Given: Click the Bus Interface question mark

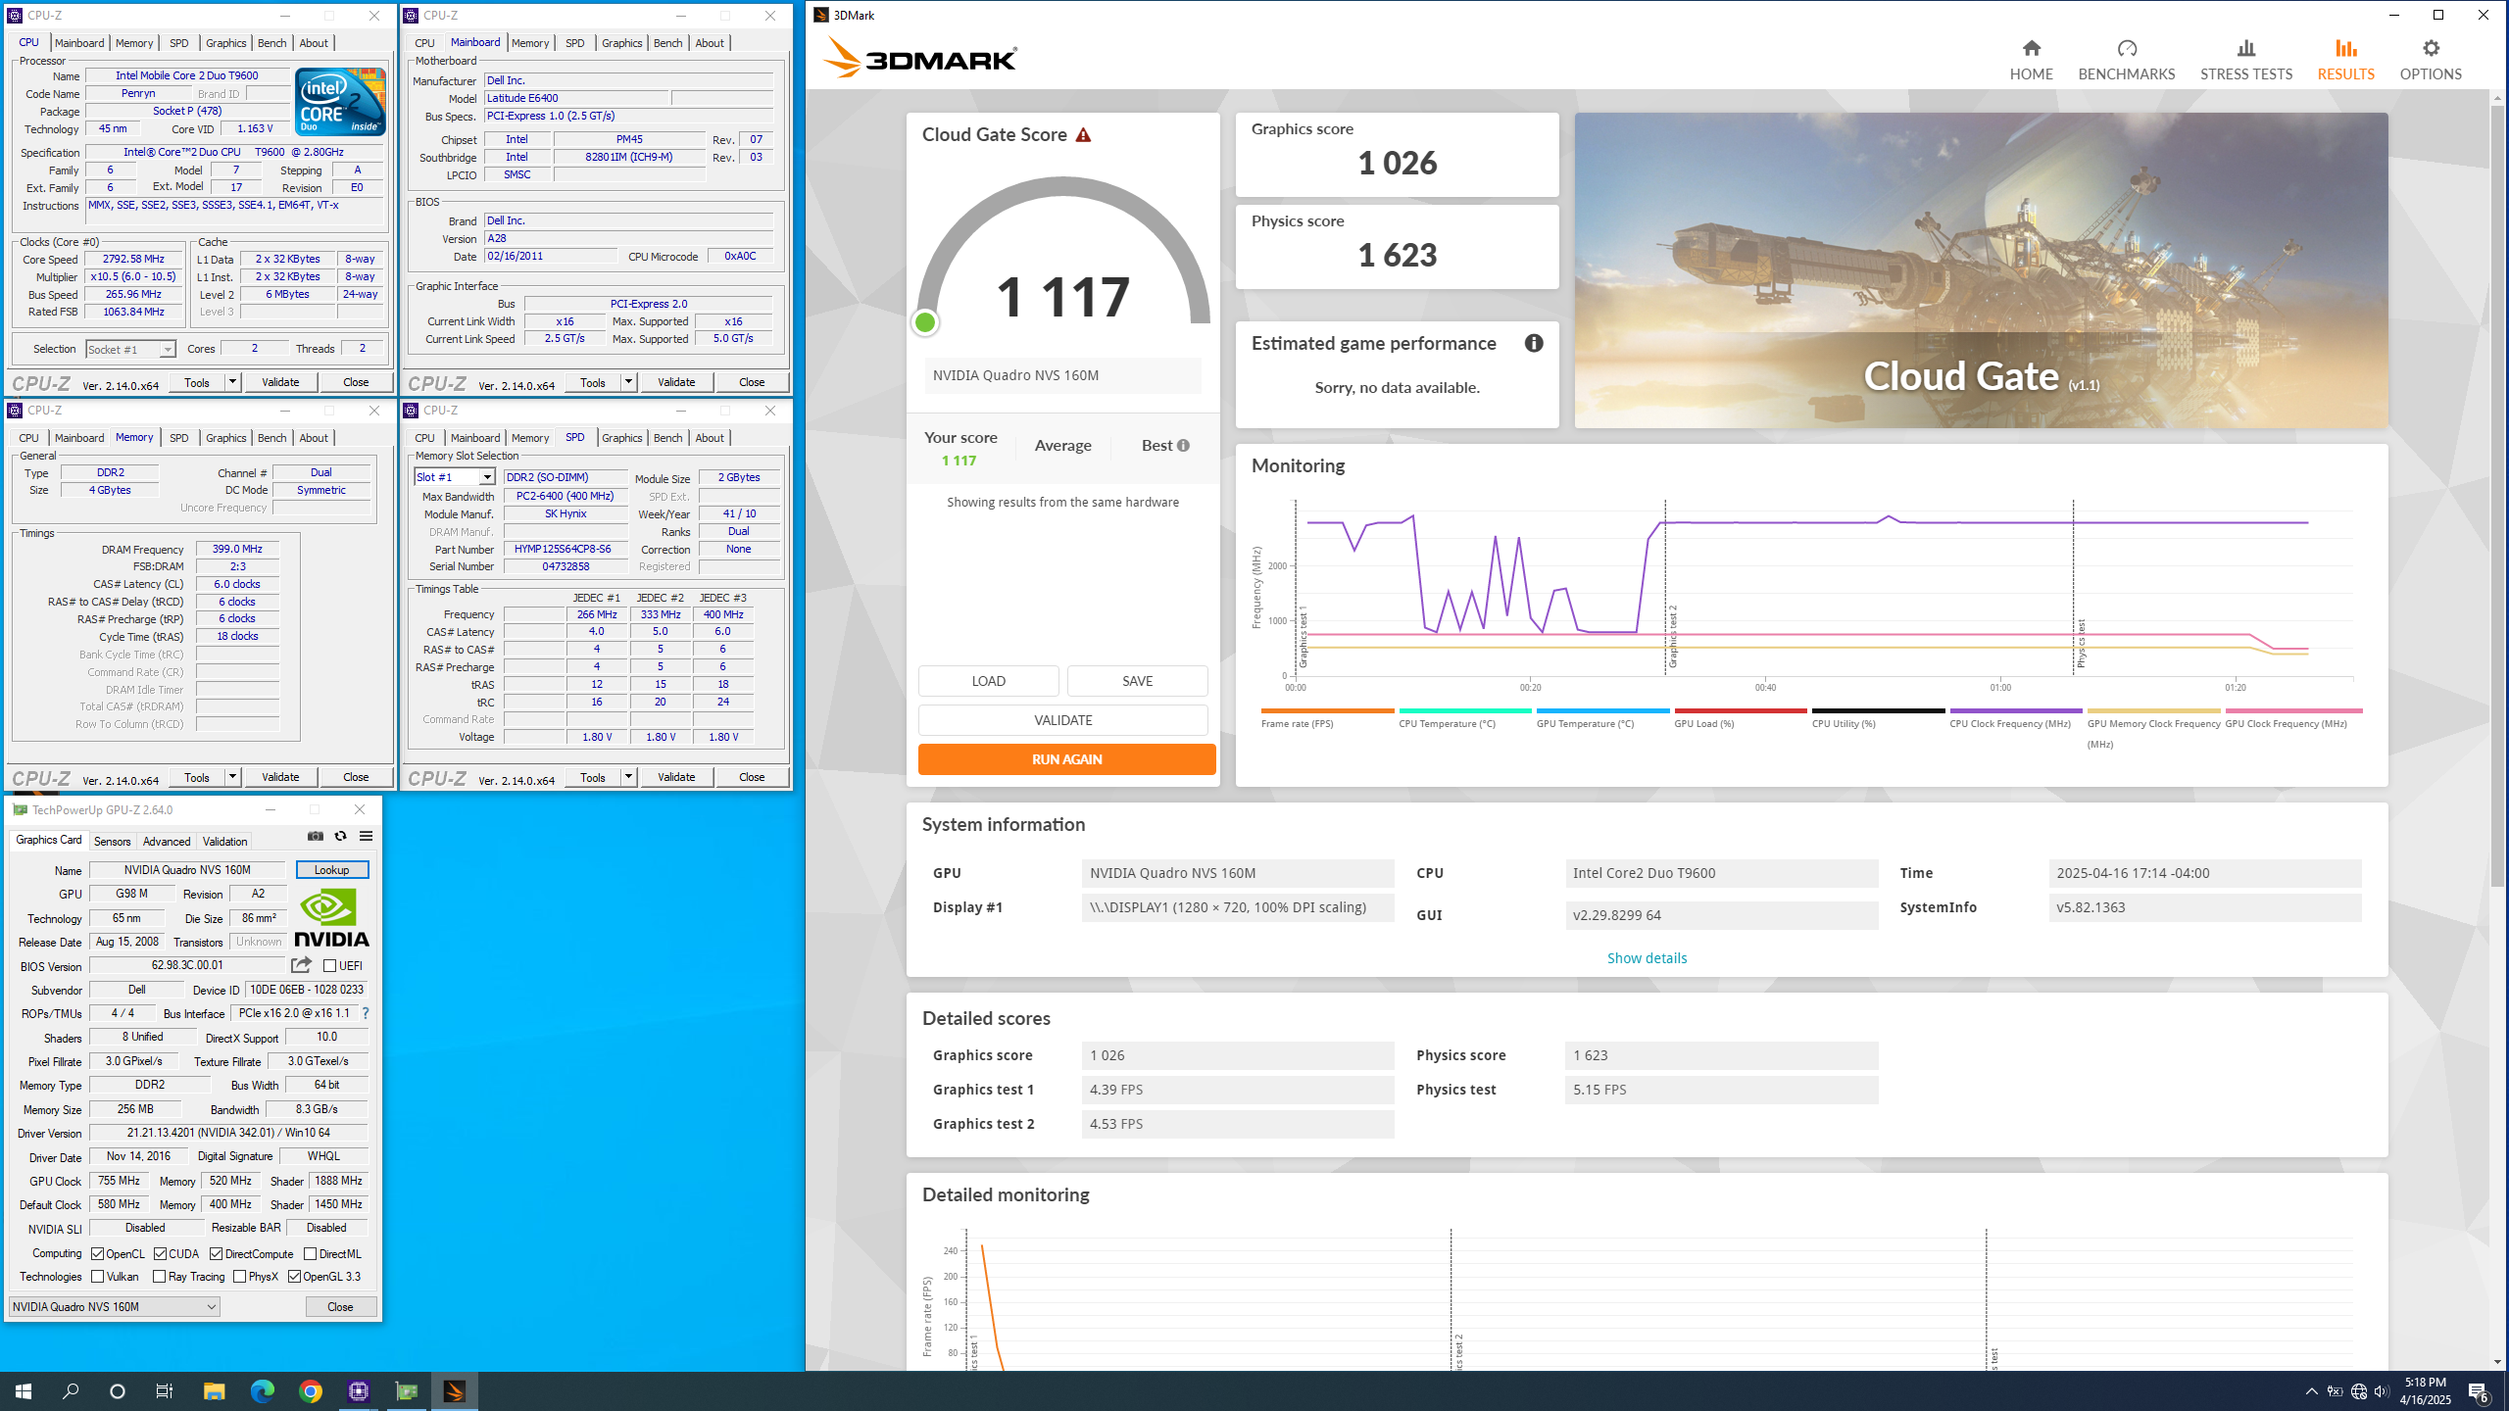Looking at the screenshot, I should [x=366, y=1013].
